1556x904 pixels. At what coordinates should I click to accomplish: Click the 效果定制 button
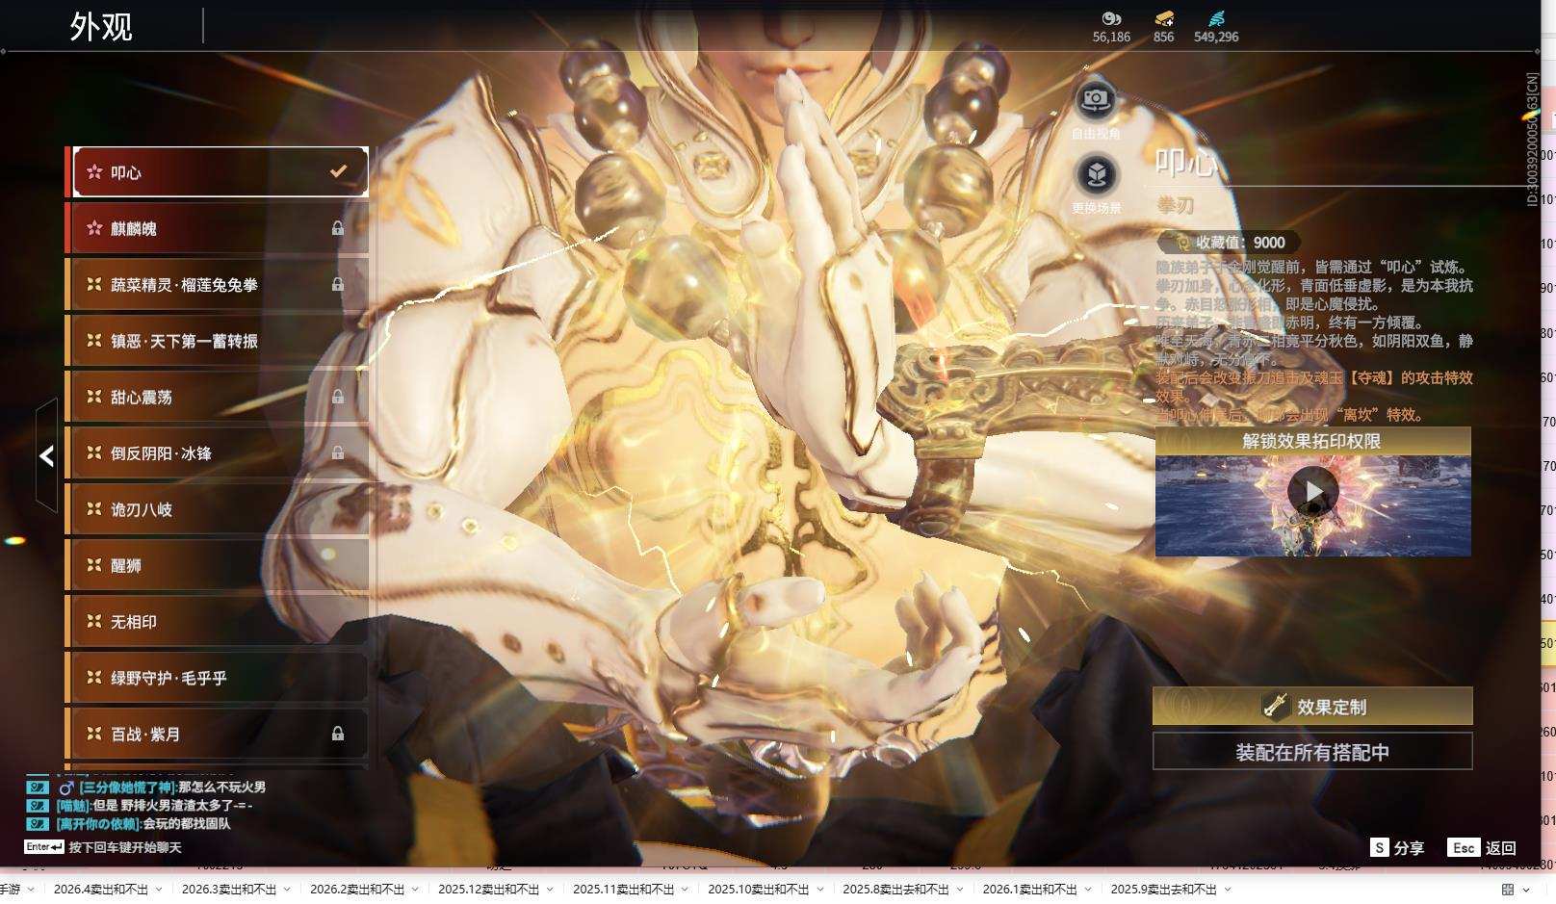tap(1312, 706)
